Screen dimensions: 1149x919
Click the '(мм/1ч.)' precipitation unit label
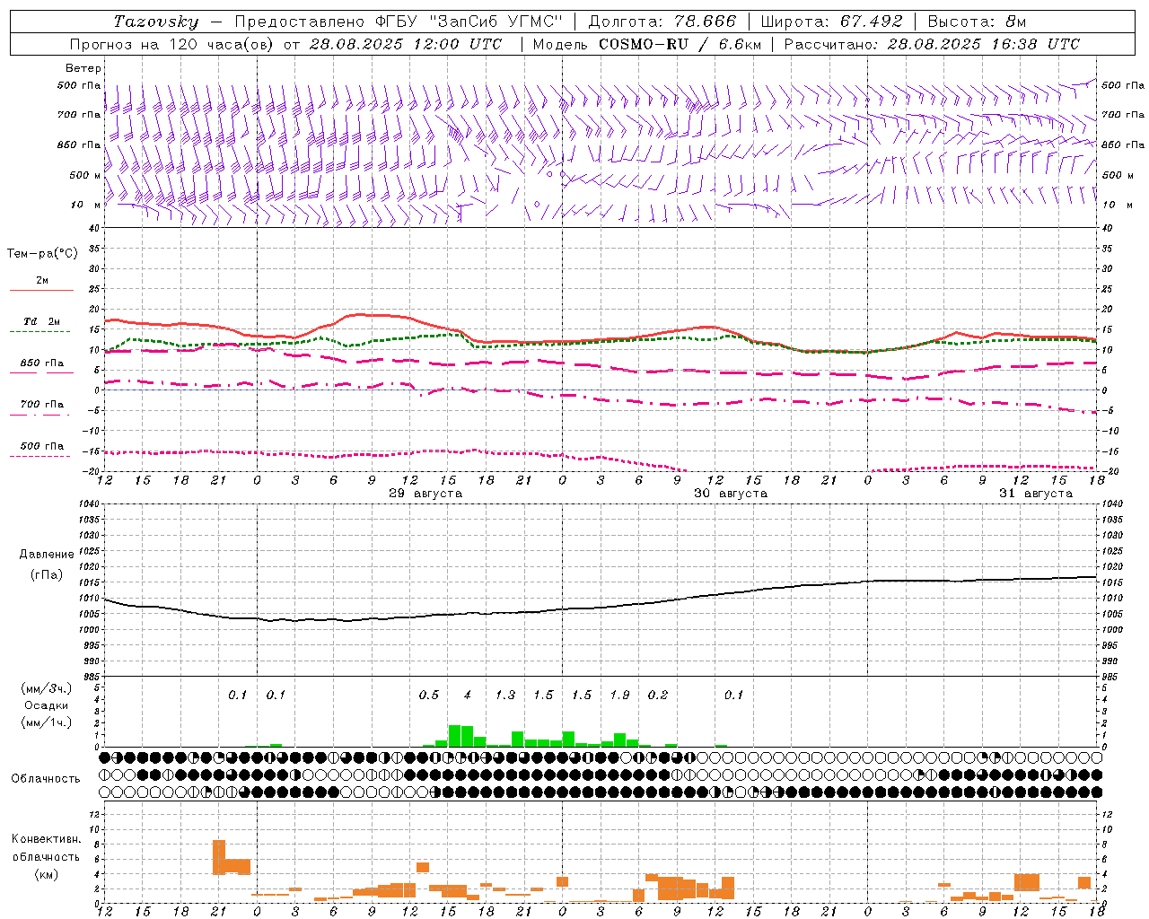click(x=47, y=722)
